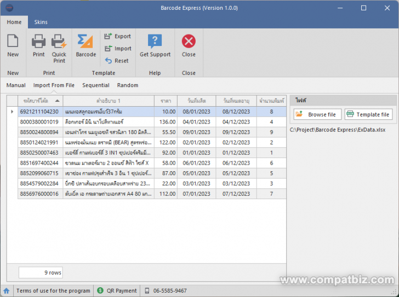Viewport: 399px width, 297px height.
Task: Click the description 1 column header
Action: coord(109,101)
